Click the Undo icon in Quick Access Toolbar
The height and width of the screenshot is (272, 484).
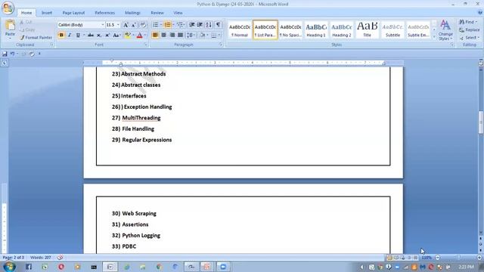(12, 54)
